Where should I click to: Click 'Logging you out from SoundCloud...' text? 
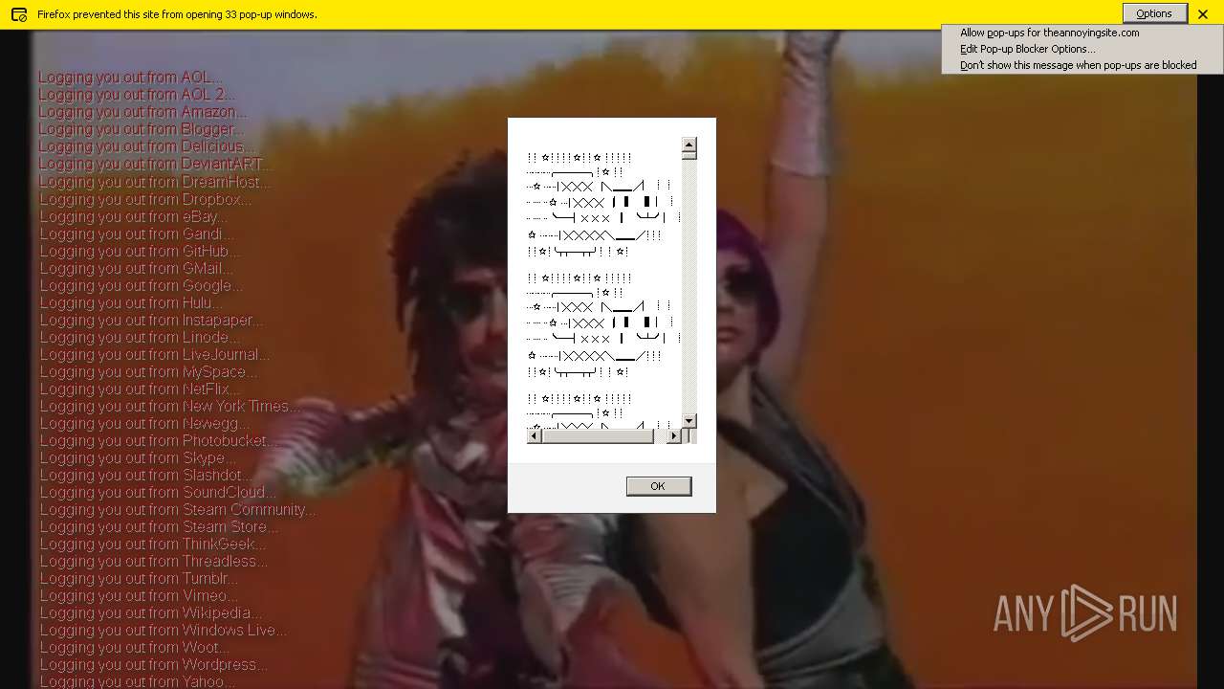(158, 492)
